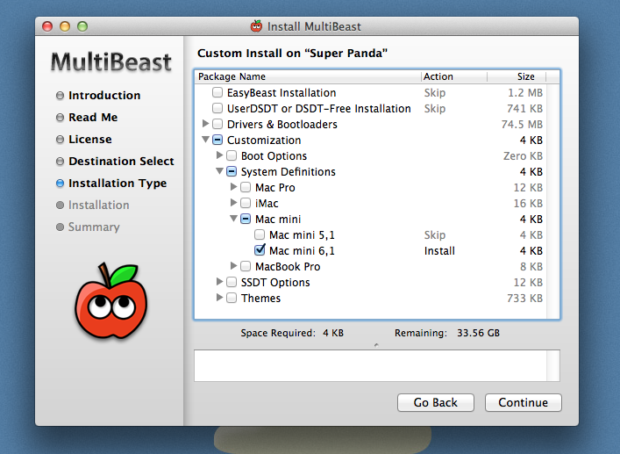Expand the Drivers & Bootloaders group
This screenshot has width=620, height=454.
pos(205,124)
